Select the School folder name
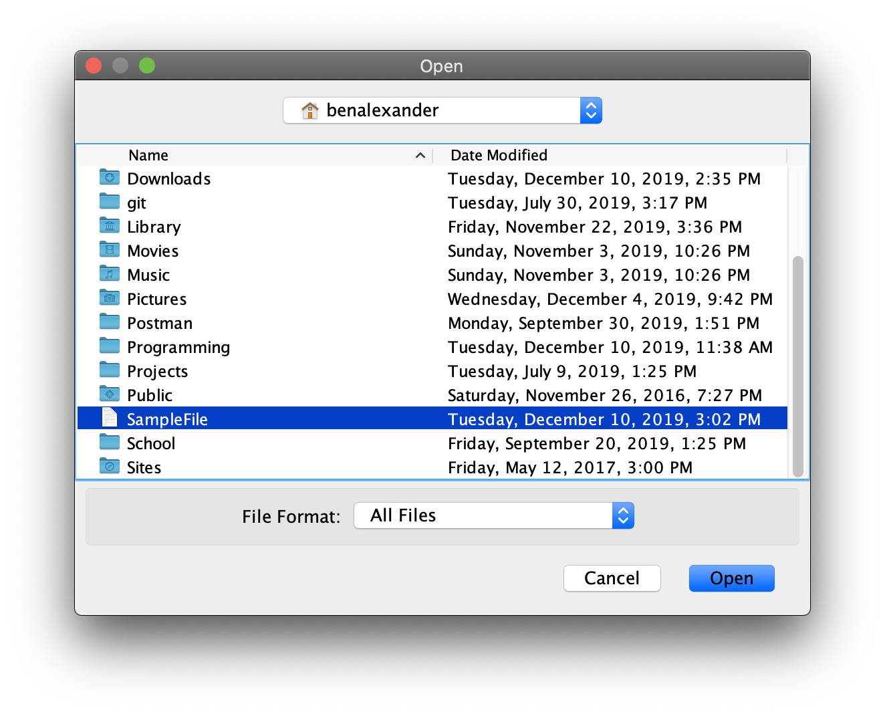Image resolution: width=885 pixels, height=714 pixels. coord(151,443)
